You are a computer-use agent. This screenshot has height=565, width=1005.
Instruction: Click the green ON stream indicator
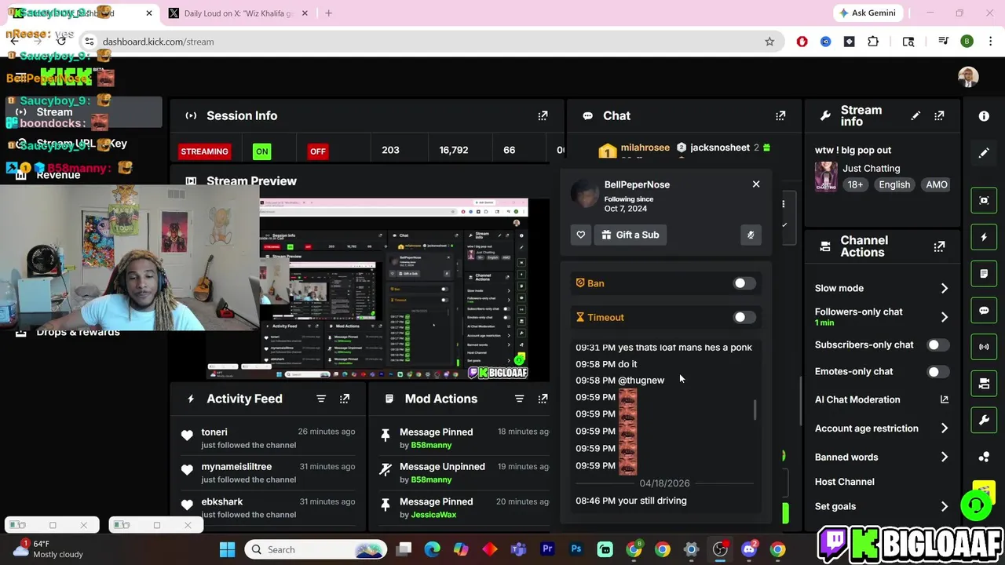click(x=261, y=151)
